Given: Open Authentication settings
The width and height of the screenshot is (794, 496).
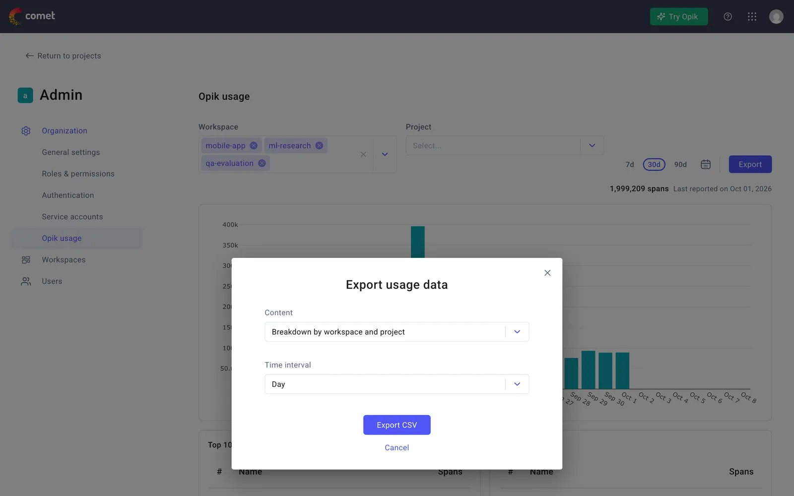Looking at the screenshot, I should (x=68, y=195).
